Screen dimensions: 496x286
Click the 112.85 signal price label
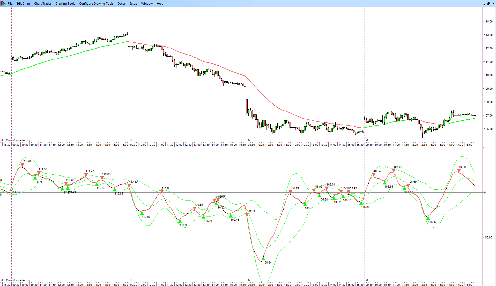pyautogui.click(x=119, y=194)
